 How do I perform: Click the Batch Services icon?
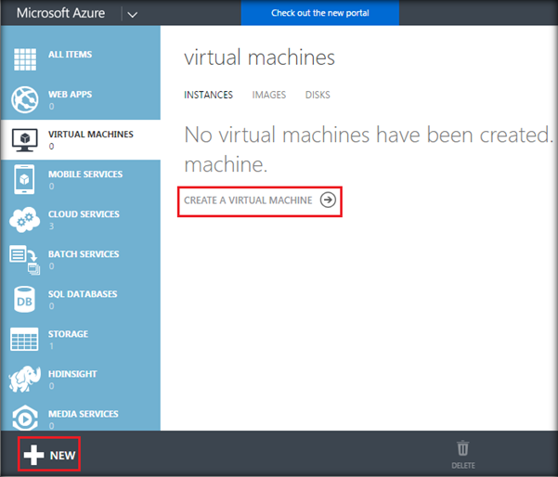24,260
